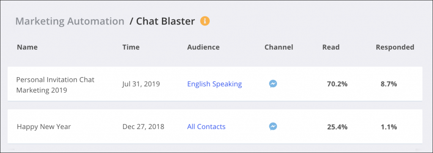Click the Audience column header
This screenshot has width=433, height=153.
point(203,47)
